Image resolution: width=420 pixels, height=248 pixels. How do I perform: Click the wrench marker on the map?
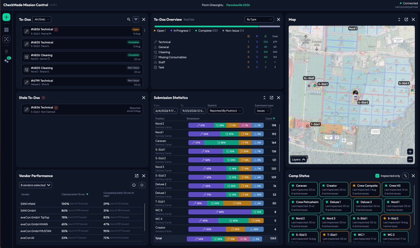click(x=355, y=93)
